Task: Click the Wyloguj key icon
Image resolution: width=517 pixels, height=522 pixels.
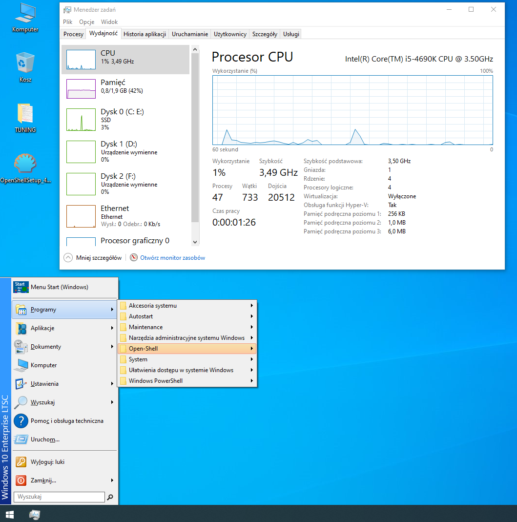Action: tap(21, 462)
